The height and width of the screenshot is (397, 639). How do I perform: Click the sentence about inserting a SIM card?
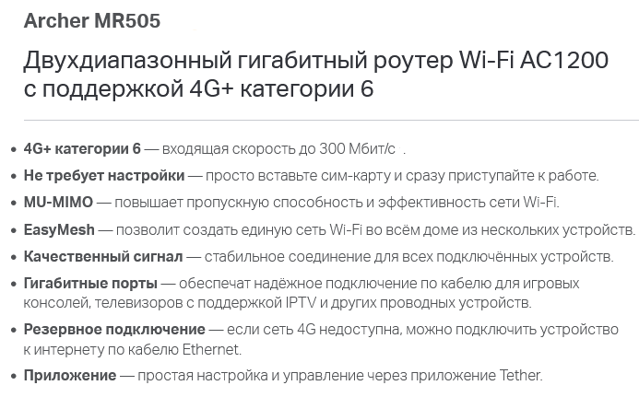402,176
